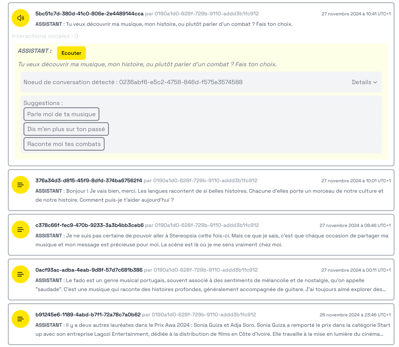Viewport: 399px width, 347px height.
Task: Click the user ID after 'par' on first conversation
Action: click(x=206, y=14)
